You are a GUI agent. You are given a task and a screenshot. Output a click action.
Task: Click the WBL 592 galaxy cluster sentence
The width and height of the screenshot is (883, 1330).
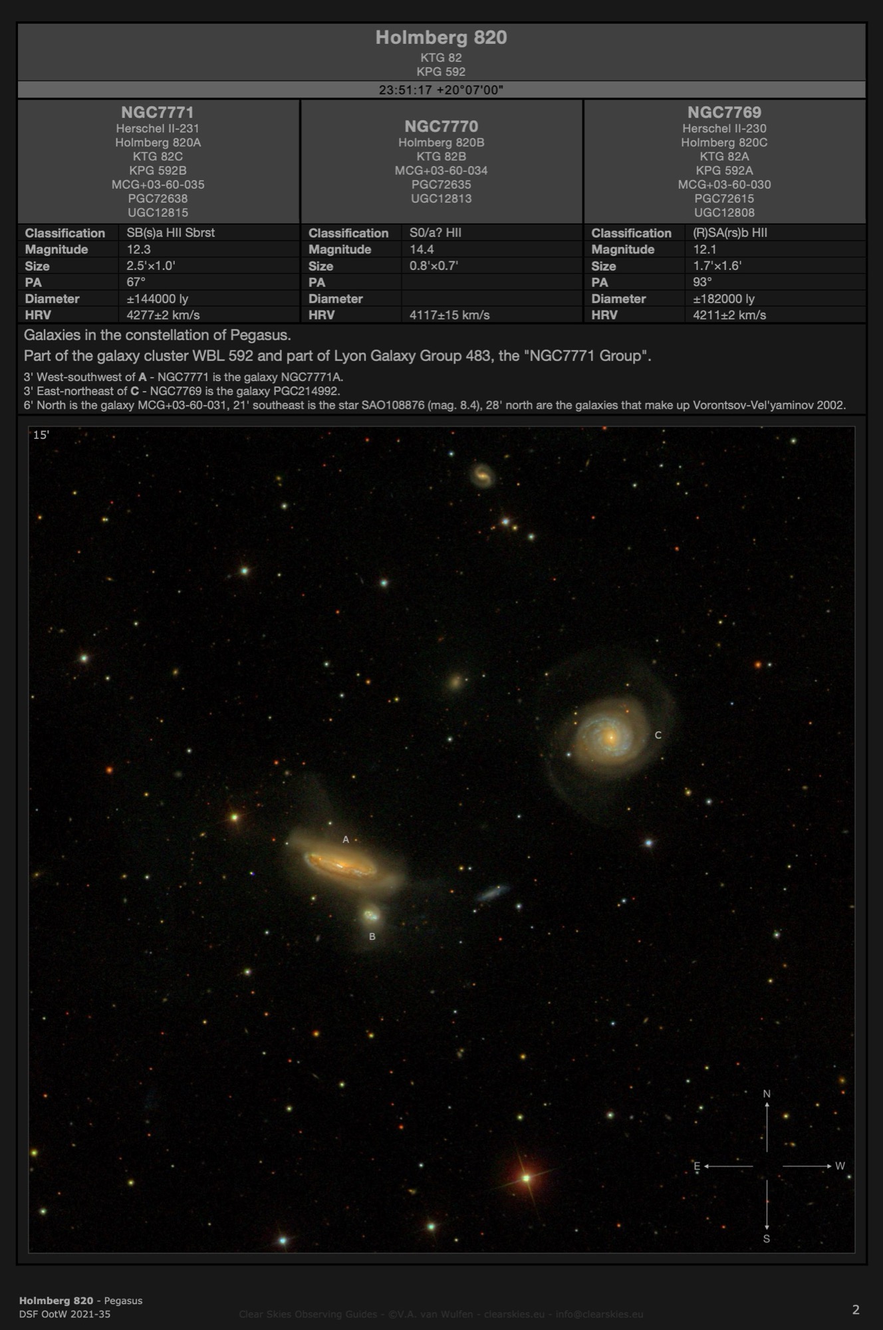pyautogui.click(x=337, y=356)
